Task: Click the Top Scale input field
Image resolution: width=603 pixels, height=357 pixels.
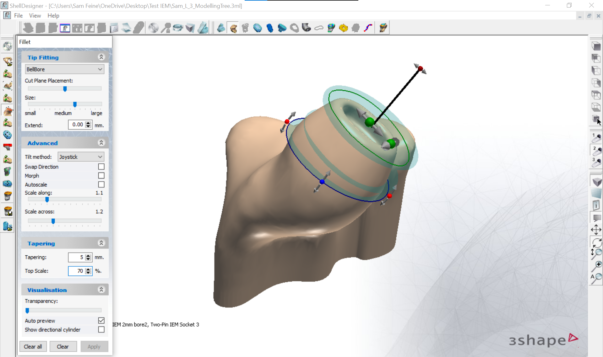Action: tap(76, 271)
